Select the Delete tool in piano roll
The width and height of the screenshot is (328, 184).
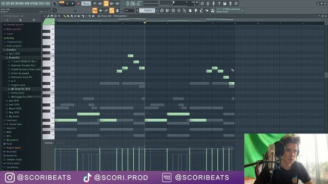pos(75,16)
